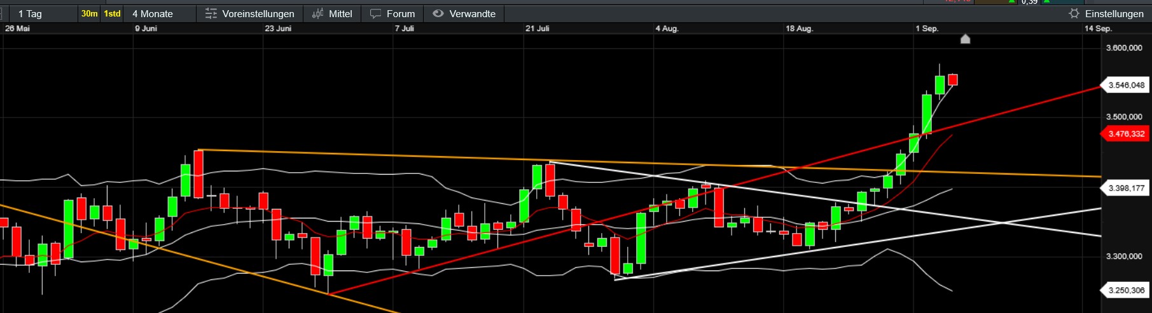The height and width of the screenshot is (313, 1152).
Task: Open the Forum tab label
Action: point(401,13)
